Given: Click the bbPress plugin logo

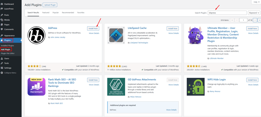Looking at the screenshot, I should tap(36, 35).
